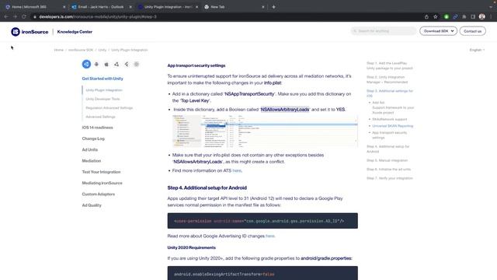
Task: Open Unity Developer Tools sidebar item
Action: pos(103,99)
